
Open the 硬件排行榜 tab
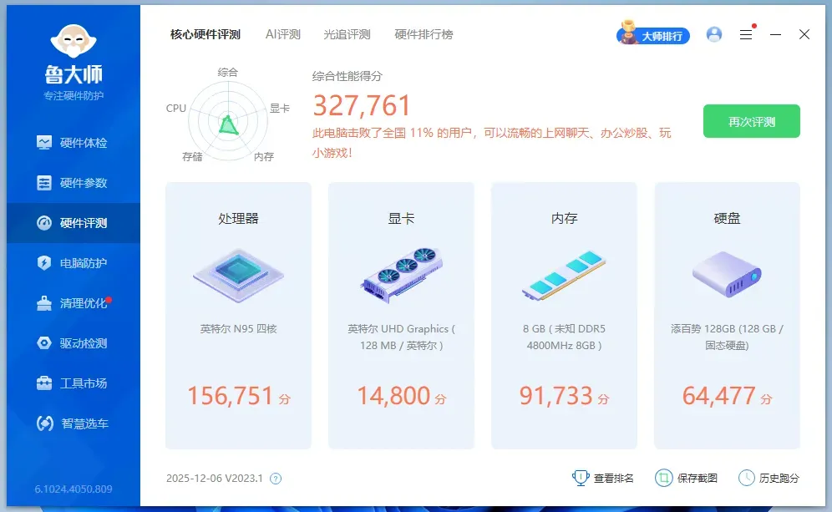point(424,34)
